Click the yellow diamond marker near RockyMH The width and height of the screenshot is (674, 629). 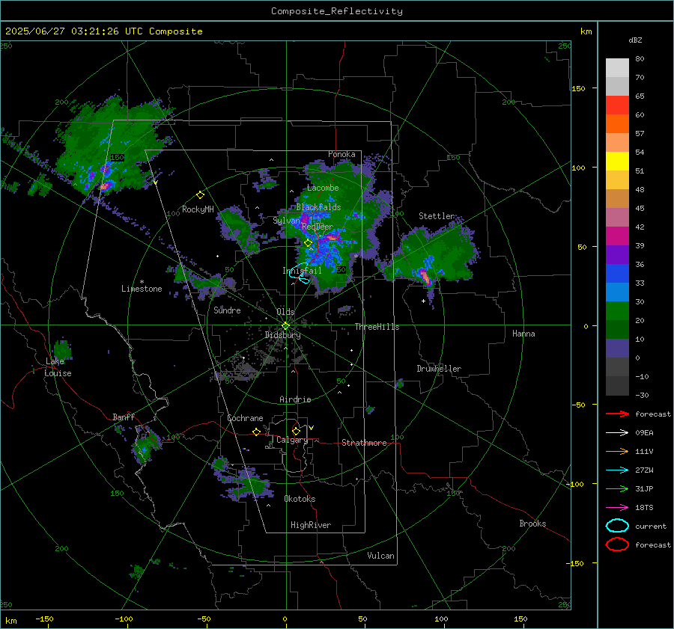pyautogui.click(x=200, y=195)
